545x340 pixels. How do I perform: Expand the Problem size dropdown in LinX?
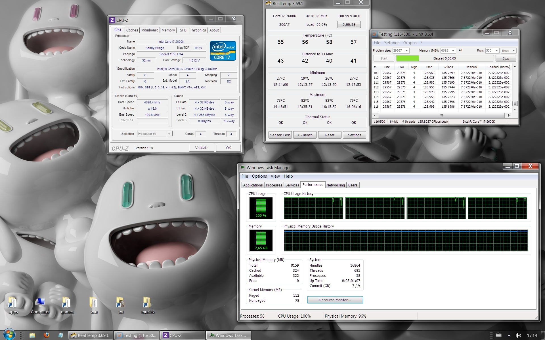[x=407, y=50]
